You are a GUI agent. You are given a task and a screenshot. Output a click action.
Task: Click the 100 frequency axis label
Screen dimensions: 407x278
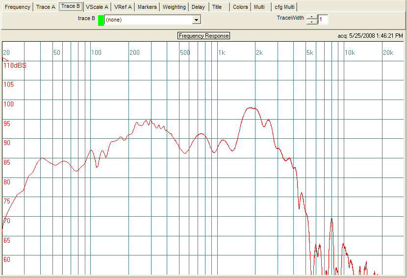pos(96,52)
